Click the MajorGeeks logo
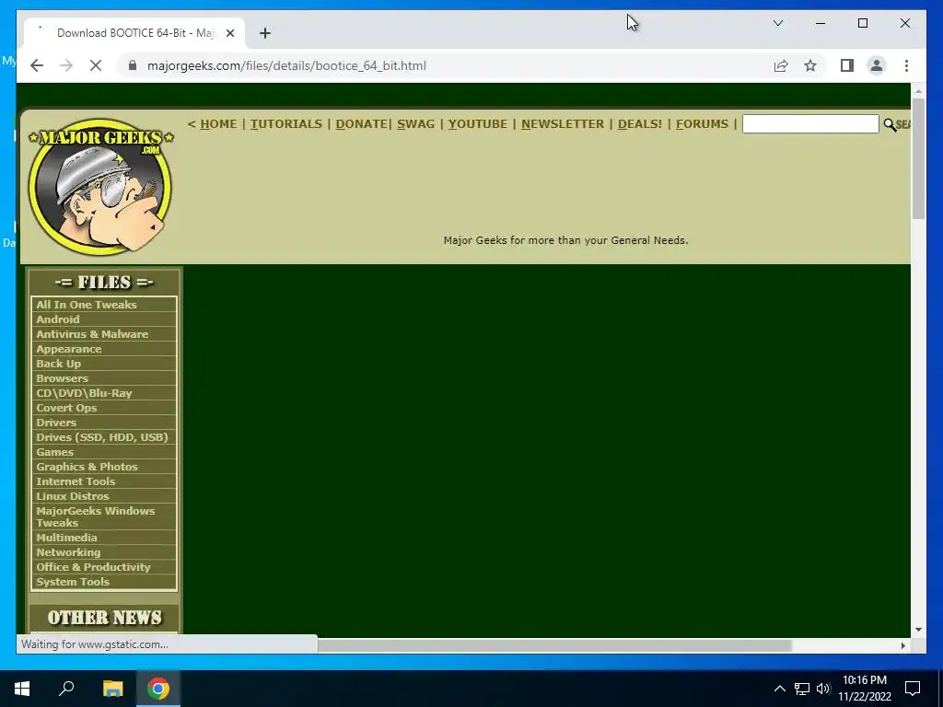This screenshot has height=707, width=943. click(x=100, y=187)
